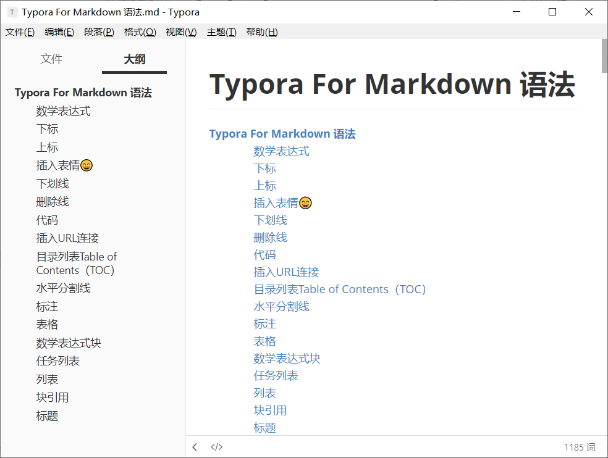Go to 插入URL连接 in the outline
Screen dimensions: 608x458
tap(67, 238)
